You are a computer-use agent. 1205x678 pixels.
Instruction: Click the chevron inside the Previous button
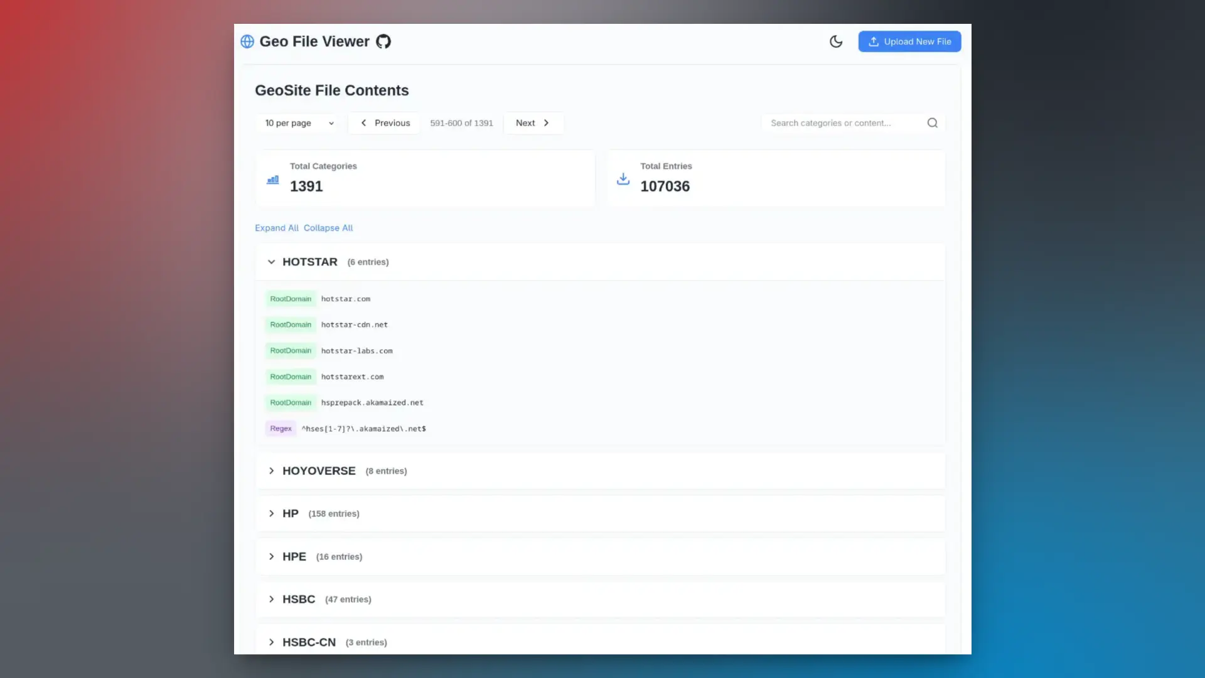coord(364,123)
